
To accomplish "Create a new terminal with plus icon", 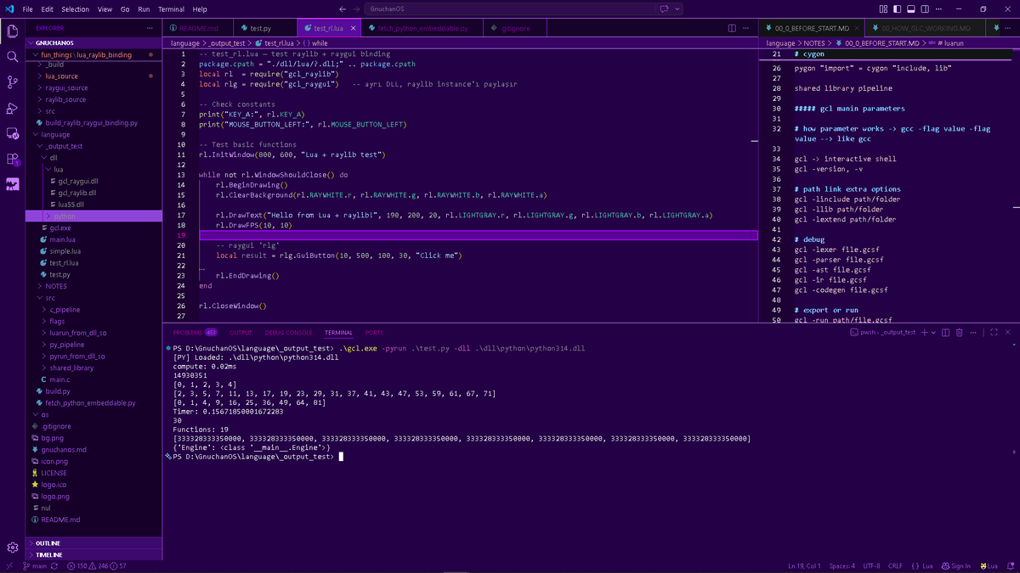I will point(925,333).
